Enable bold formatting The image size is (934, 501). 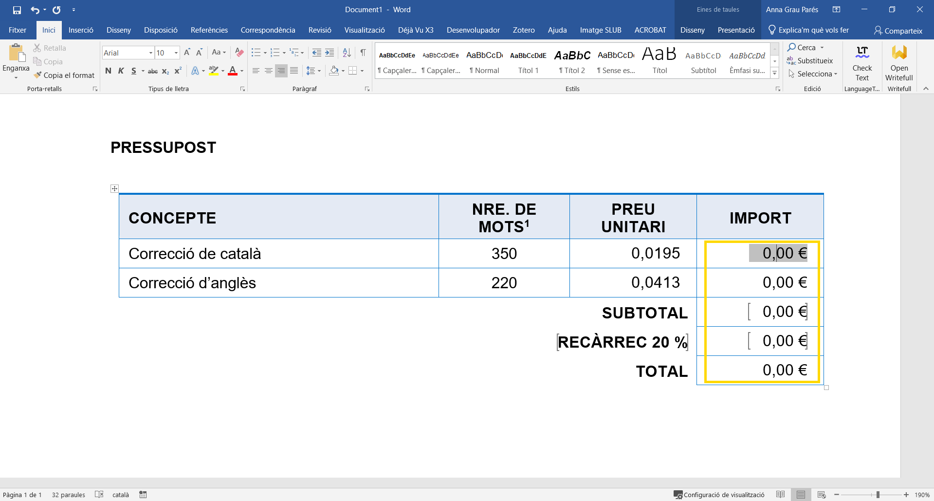[x=108, y=71]
